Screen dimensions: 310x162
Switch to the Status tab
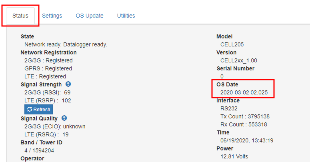[x=20, y=16]
